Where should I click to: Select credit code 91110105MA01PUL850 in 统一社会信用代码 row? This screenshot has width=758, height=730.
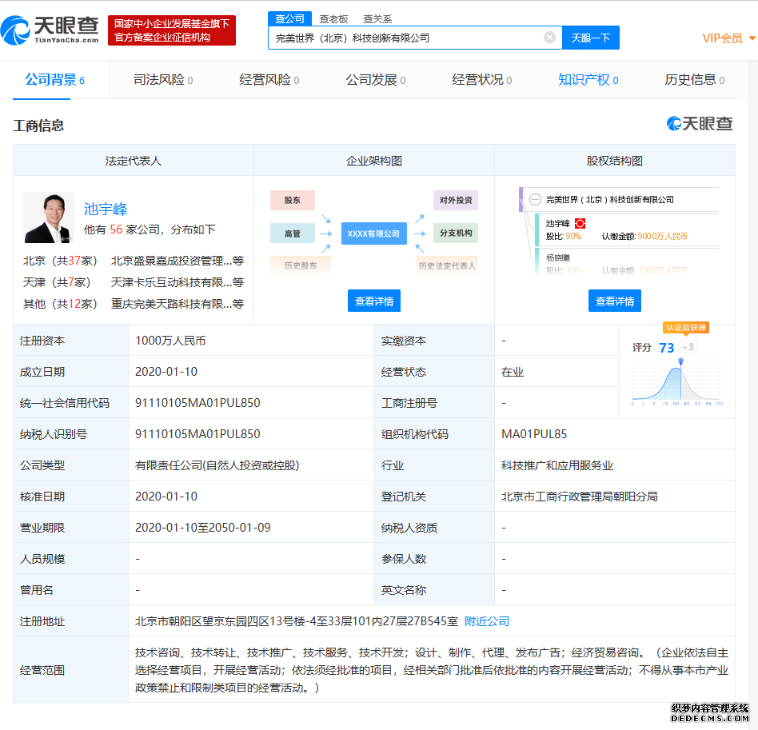pyautogui.click(x=197, y=403)
